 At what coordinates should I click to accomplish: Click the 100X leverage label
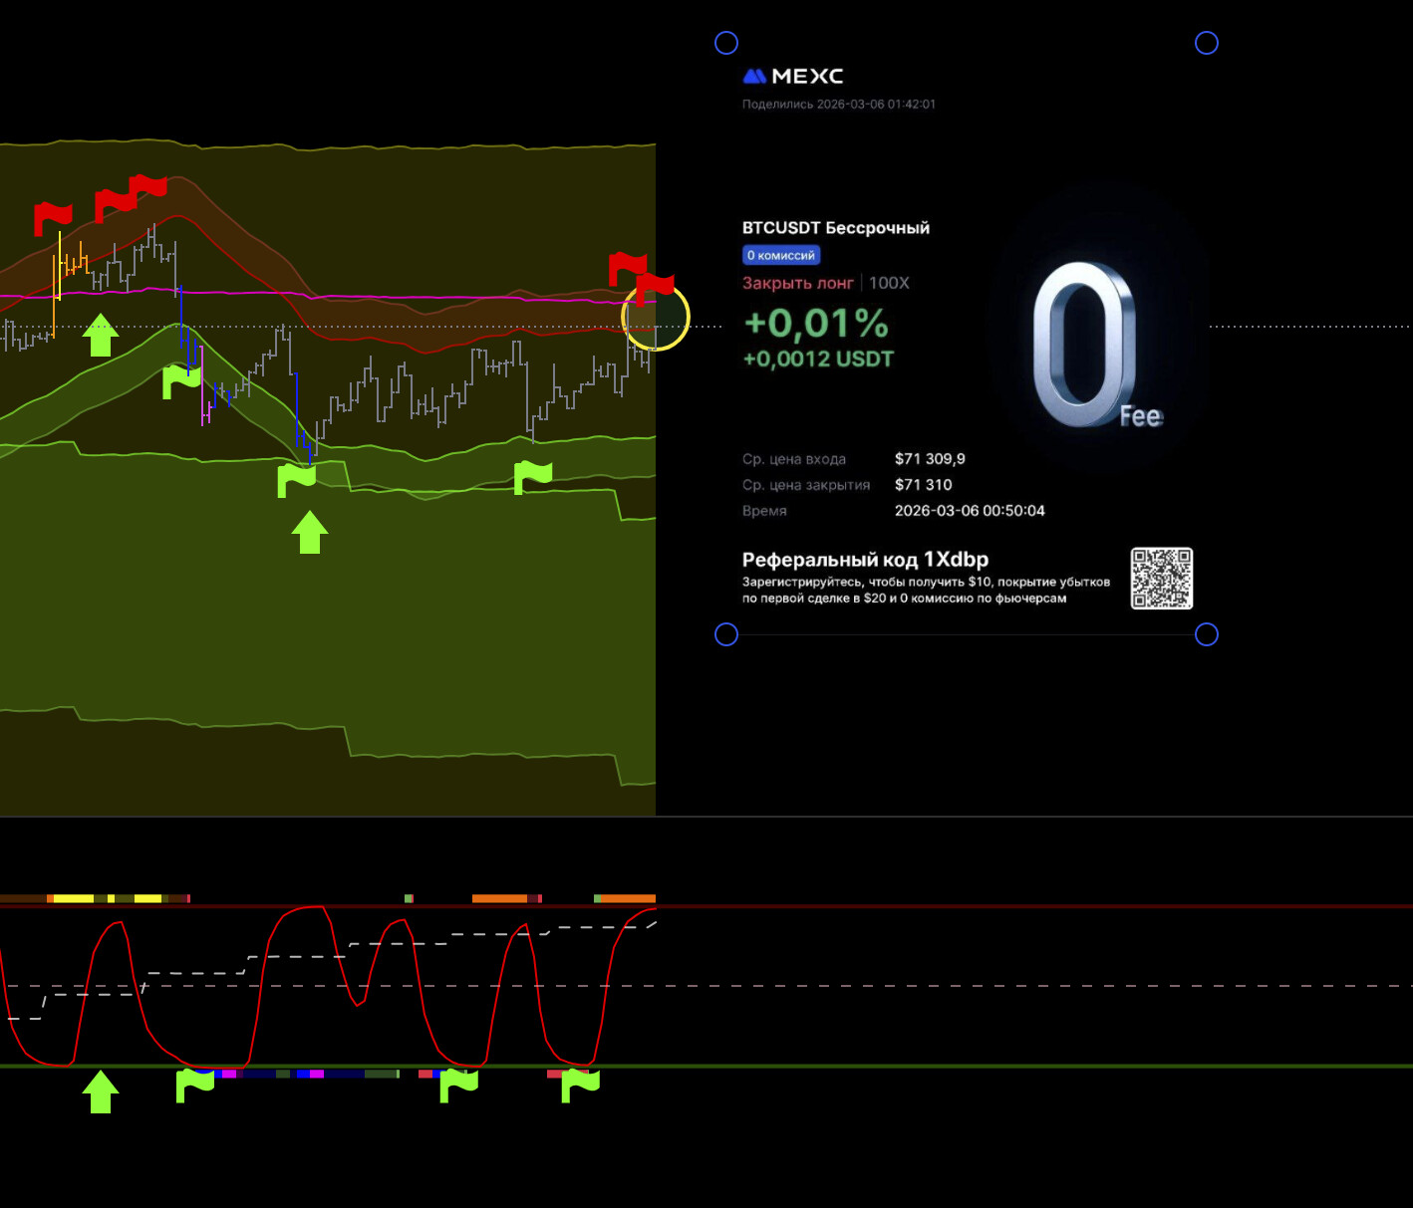coord(889,283)
